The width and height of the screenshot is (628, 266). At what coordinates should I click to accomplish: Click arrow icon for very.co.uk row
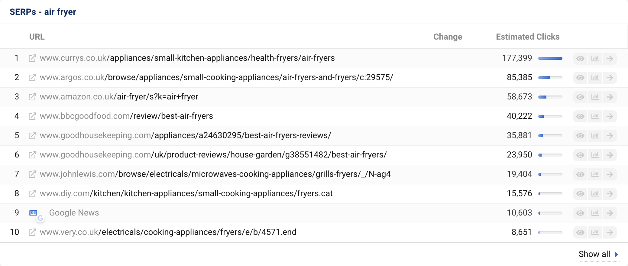[x=610, y=232]
